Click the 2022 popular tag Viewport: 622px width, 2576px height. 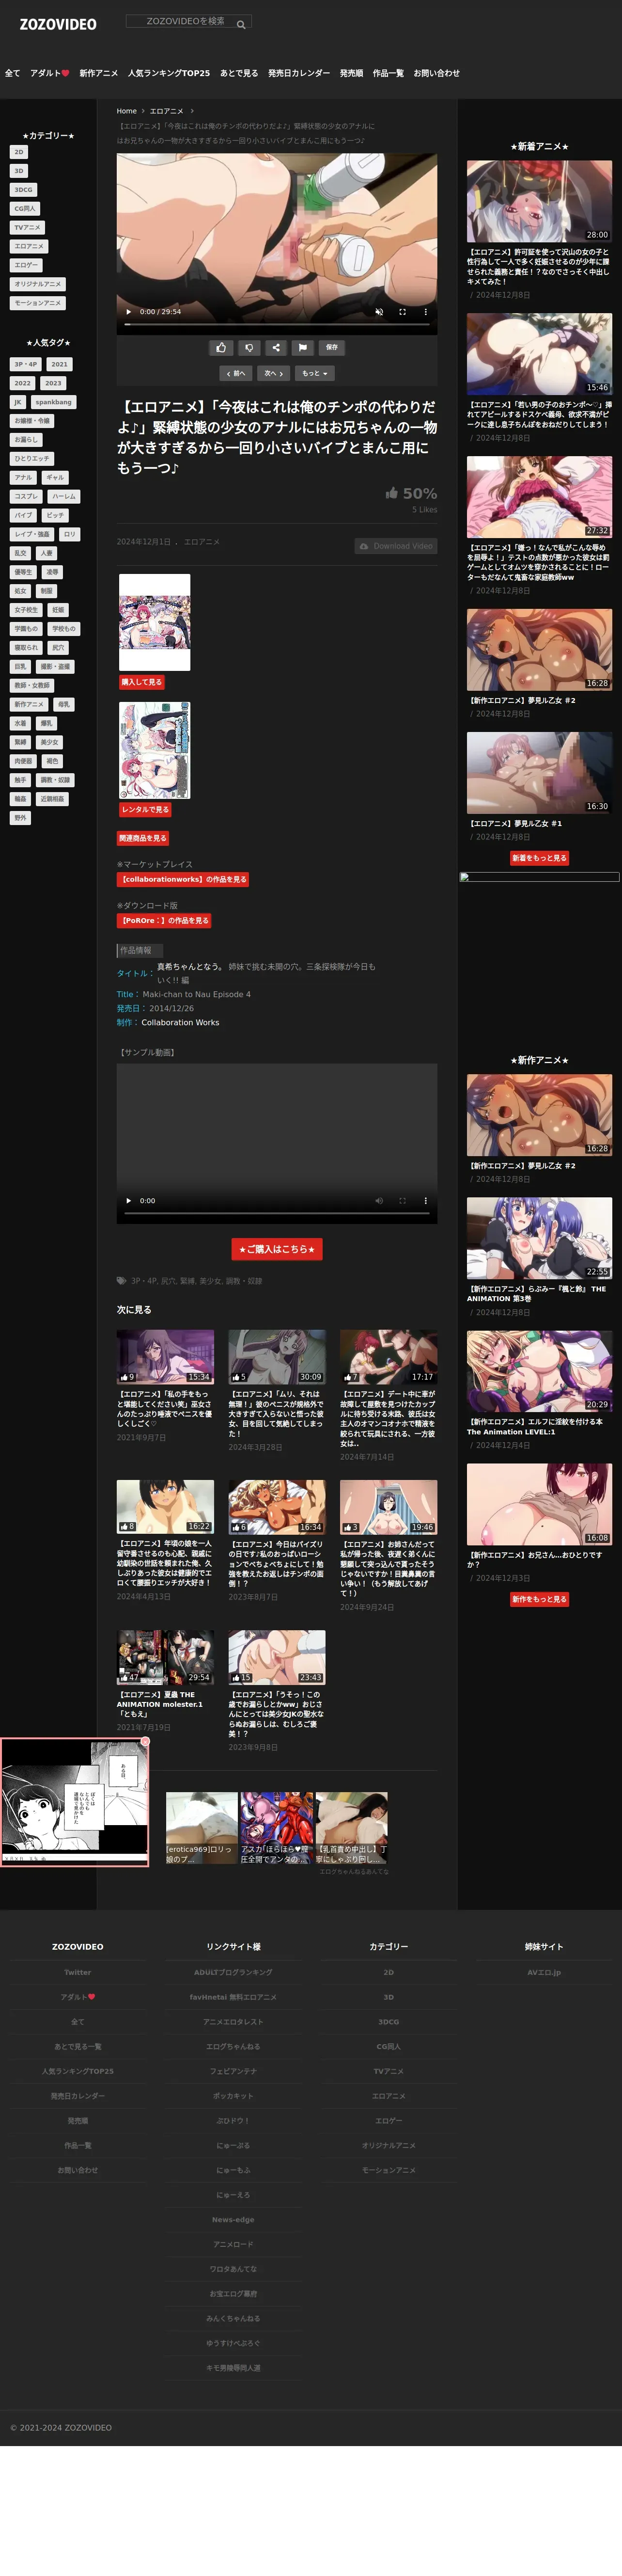[23, 383]
